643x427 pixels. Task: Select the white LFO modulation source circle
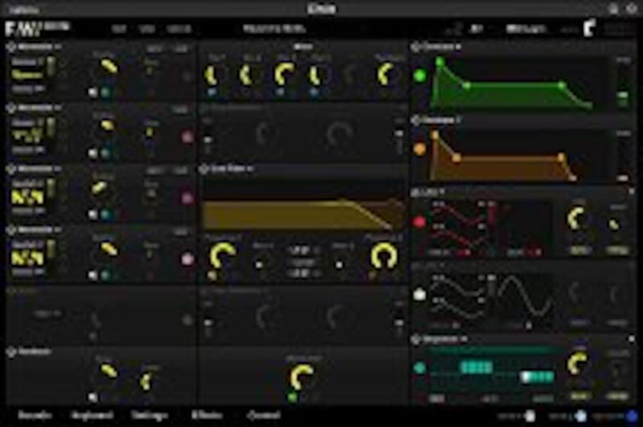tap(420, 295)
